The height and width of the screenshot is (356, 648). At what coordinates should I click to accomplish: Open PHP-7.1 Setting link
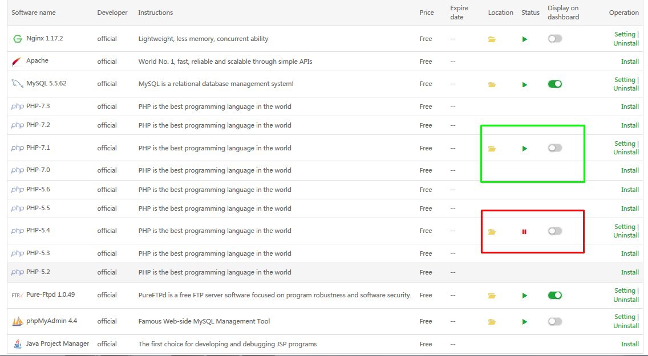625,144
